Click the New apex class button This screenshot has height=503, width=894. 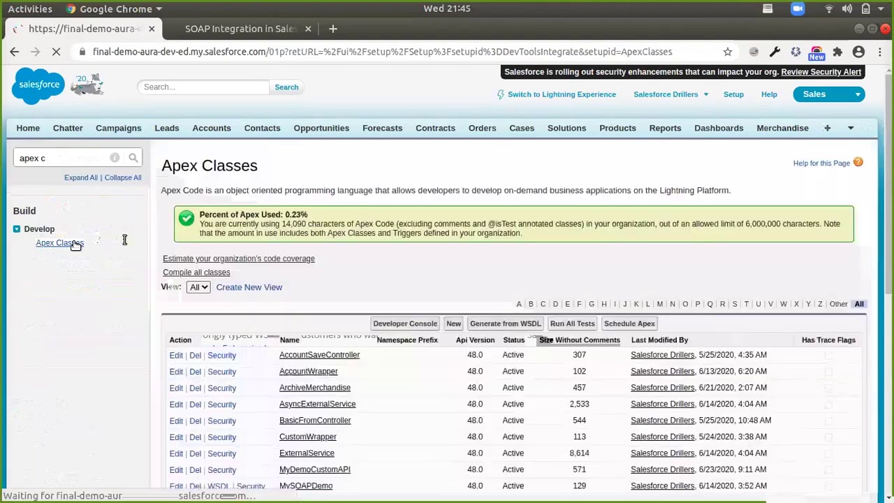pos(453,323)
